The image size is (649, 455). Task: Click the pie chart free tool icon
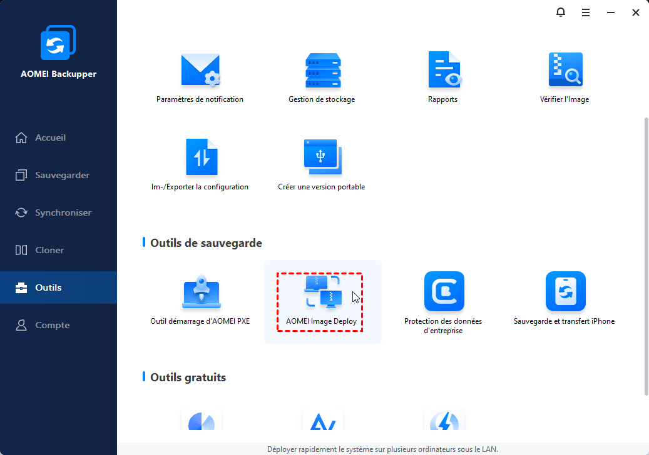(202, 419)
